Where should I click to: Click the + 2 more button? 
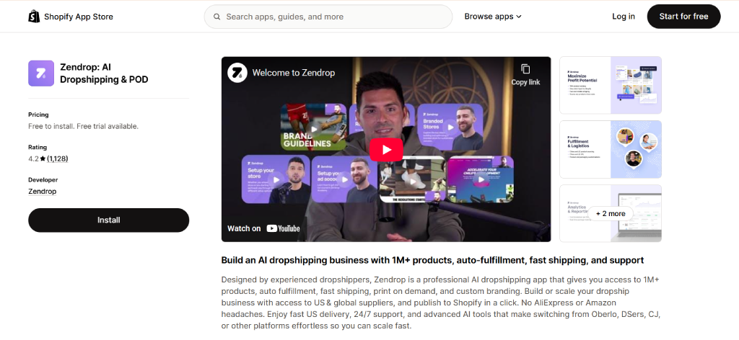pos(611,213)
